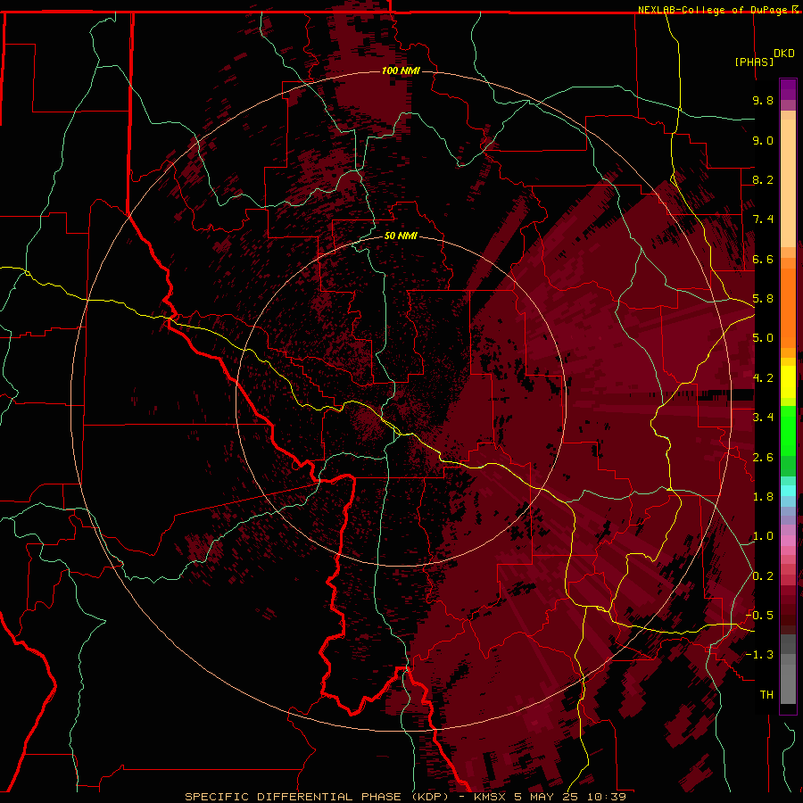Click the 4.2 scale value

(x=763, y=378)
